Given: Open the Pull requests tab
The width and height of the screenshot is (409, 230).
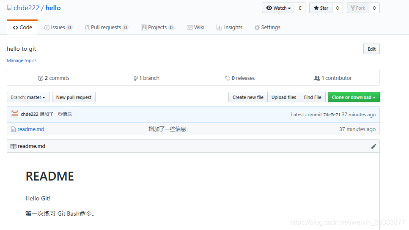Looking at the screenshot, I should click(x=107, y=27).
